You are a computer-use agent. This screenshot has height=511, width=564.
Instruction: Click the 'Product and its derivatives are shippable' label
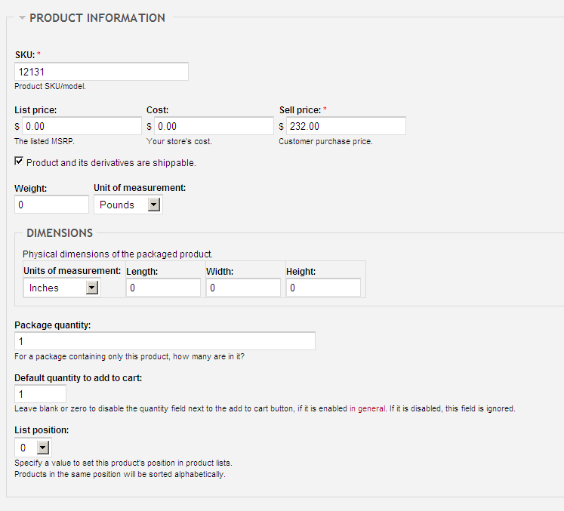pos(111,162)
